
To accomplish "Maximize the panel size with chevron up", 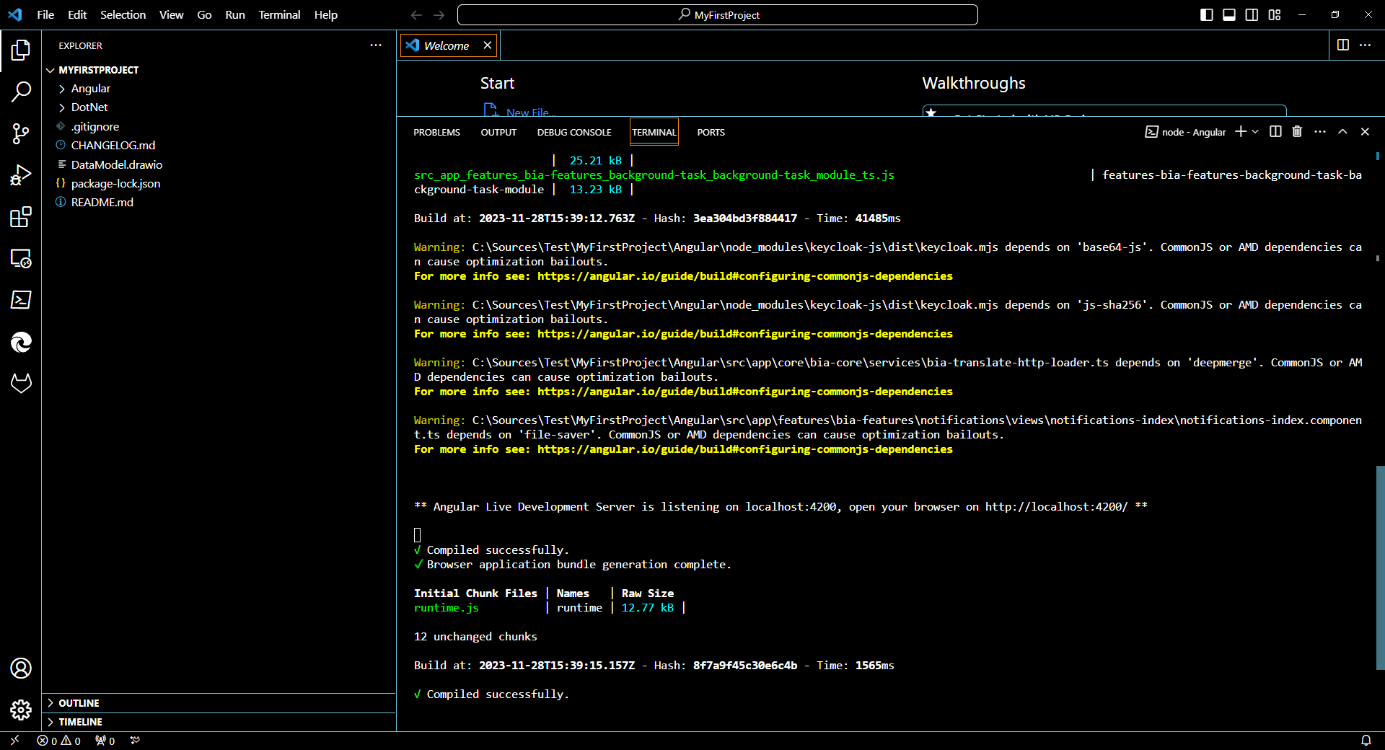I will click(1342, 132).
